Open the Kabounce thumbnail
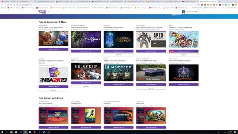Viewport: 238px width, 134px height. pos(119,116)
